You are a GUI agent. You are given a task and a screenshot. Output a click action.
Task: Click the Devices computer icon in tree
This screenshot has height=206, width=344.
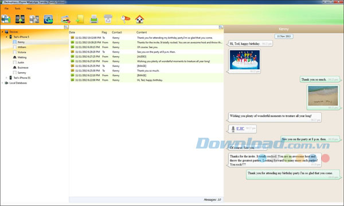(6, 31)
